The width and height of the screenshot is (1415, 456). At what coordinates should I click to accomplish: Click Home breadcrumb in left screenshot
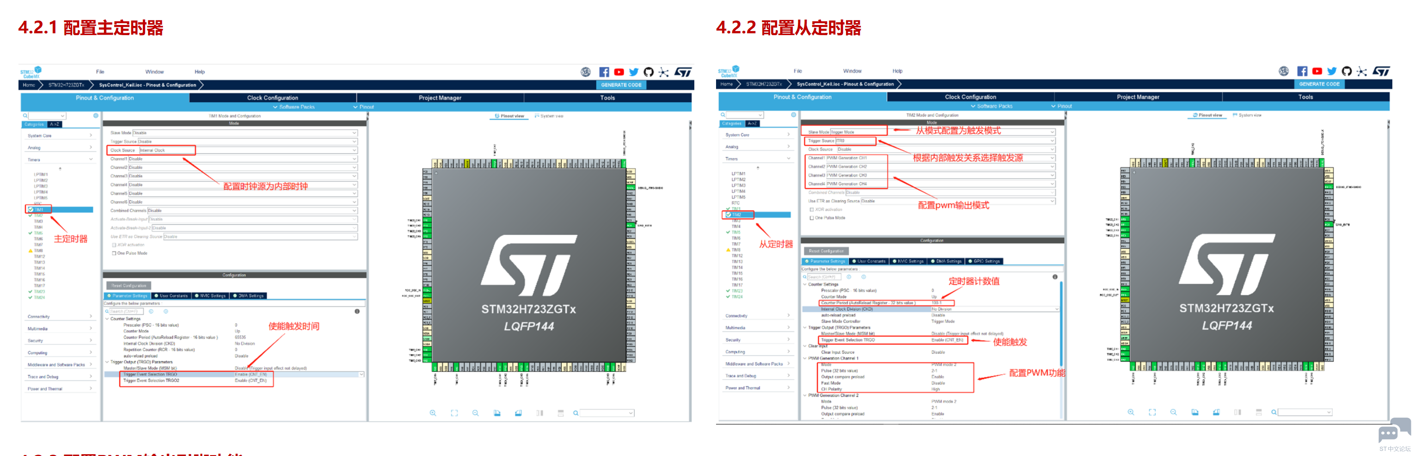click(x=29, y=85)
